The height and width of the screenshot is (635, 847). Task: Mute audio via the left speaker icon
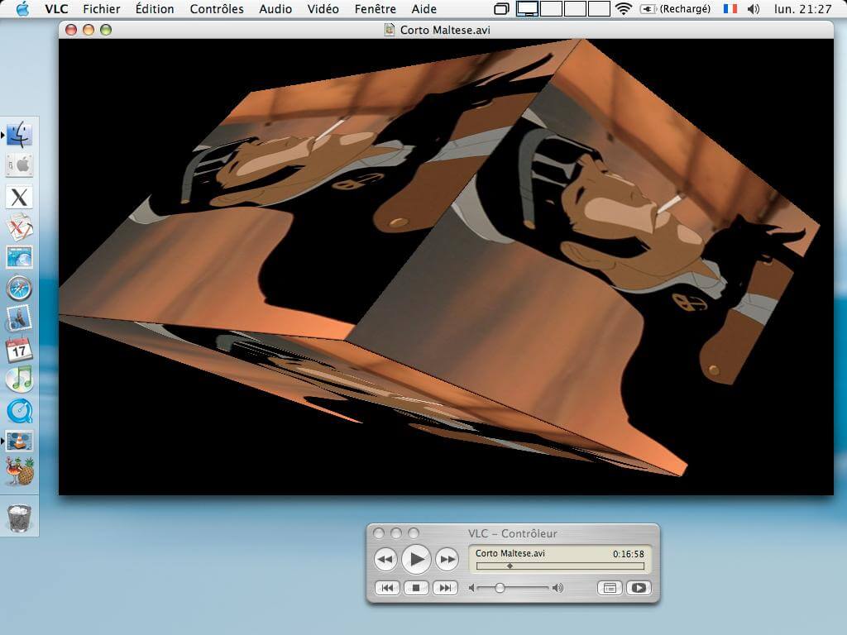tap(473, 588)
